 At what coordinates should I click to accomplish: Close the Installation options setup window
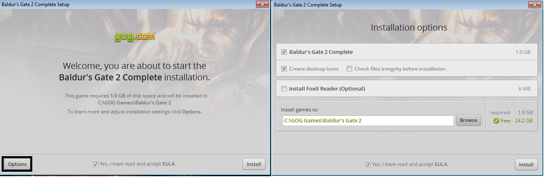pyautogui.click(x=534, y=4)
